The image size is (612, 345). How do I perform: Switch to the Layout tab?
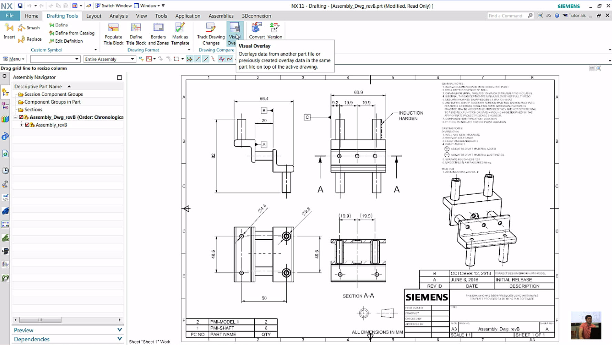pos(93,15)
